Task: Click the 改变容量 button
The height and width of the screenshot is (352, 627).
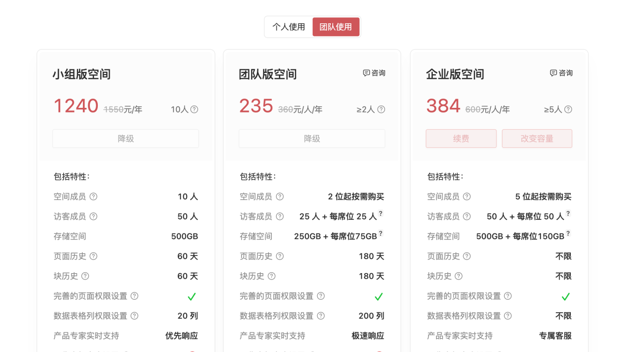Action: [x=537, y=139]
